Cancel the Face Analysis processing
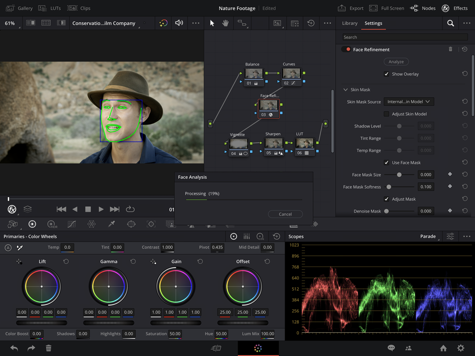The height and width of the screenshot is (356, 475). coord(285,214)
